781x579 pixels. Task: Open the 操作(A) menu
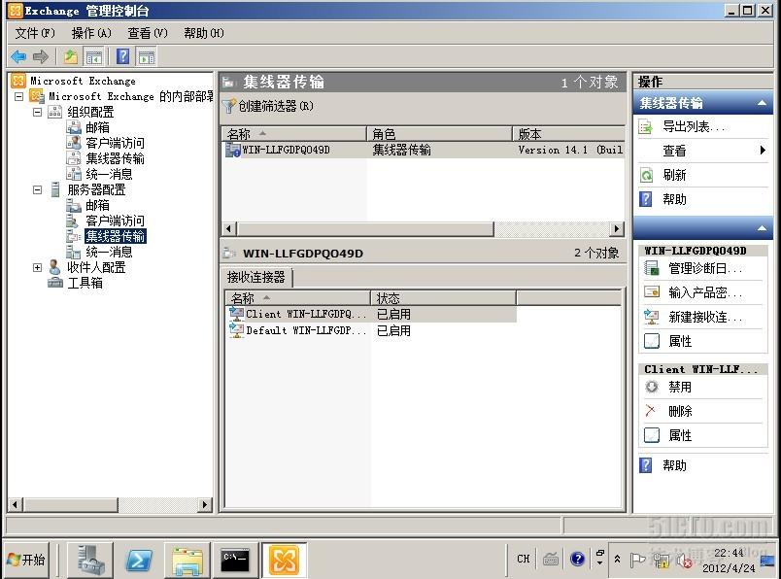pos(91,33)
